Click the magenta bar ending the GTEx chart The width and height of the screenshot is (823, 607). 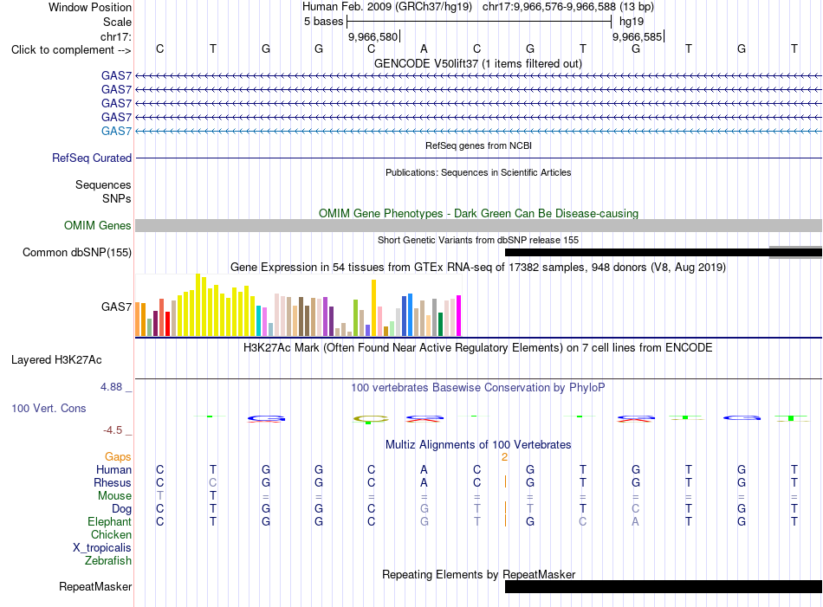[x=459, y=316]
